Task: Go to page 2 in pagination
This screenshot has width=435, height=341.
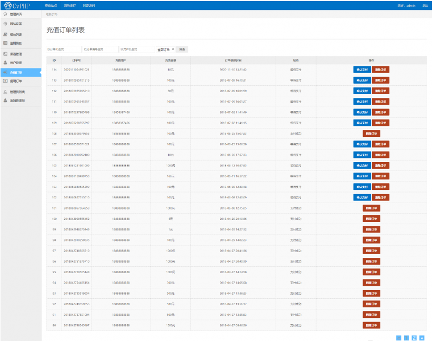Action: [x=414, y=337]
